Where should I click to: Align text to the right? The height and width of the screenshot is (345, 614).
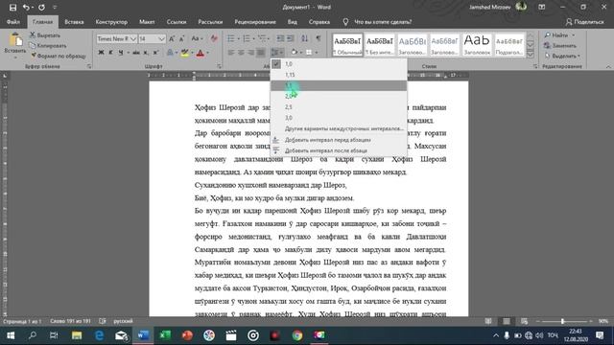pos(250,53)
